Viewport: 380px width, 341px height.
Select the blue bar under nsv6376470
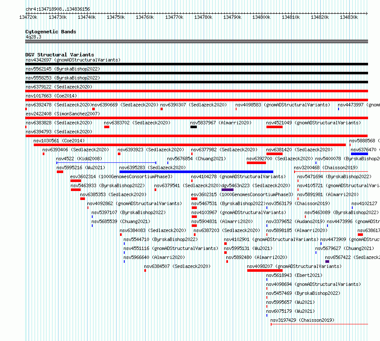pos(360,154)
